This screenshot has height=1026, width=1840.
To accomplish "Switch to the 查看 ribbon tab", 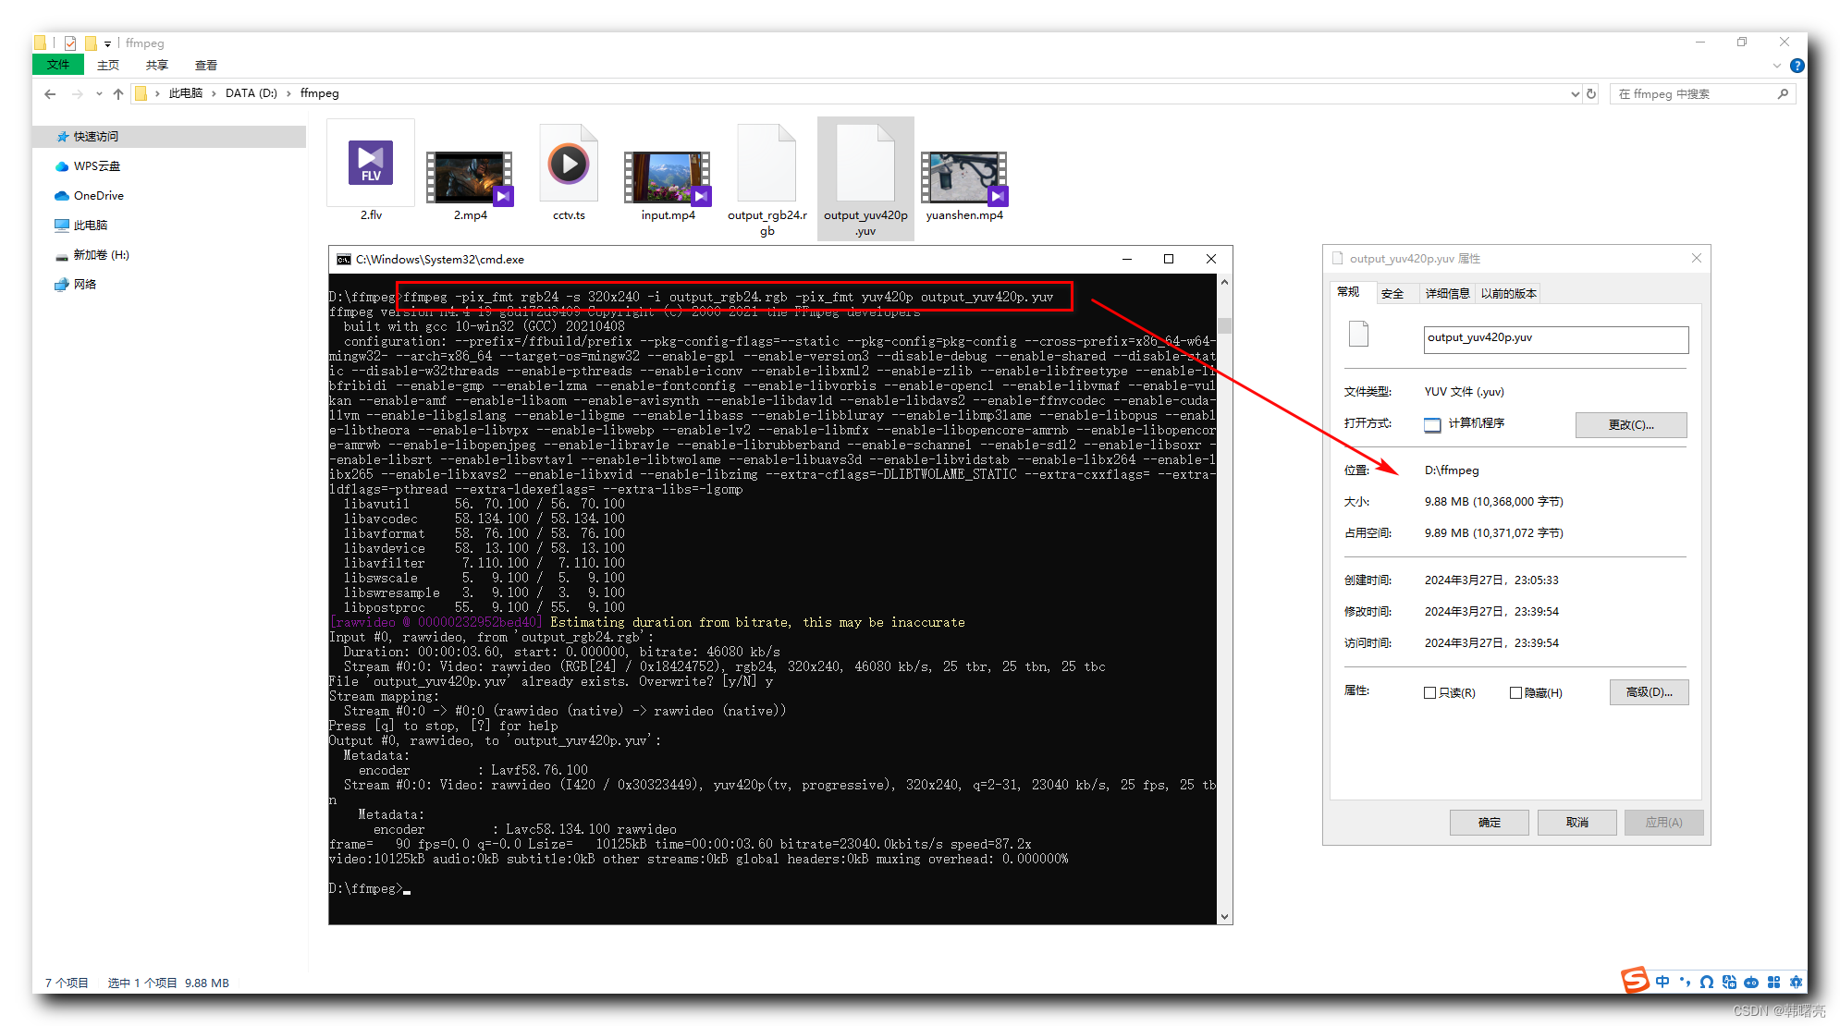I will point(205,65).
